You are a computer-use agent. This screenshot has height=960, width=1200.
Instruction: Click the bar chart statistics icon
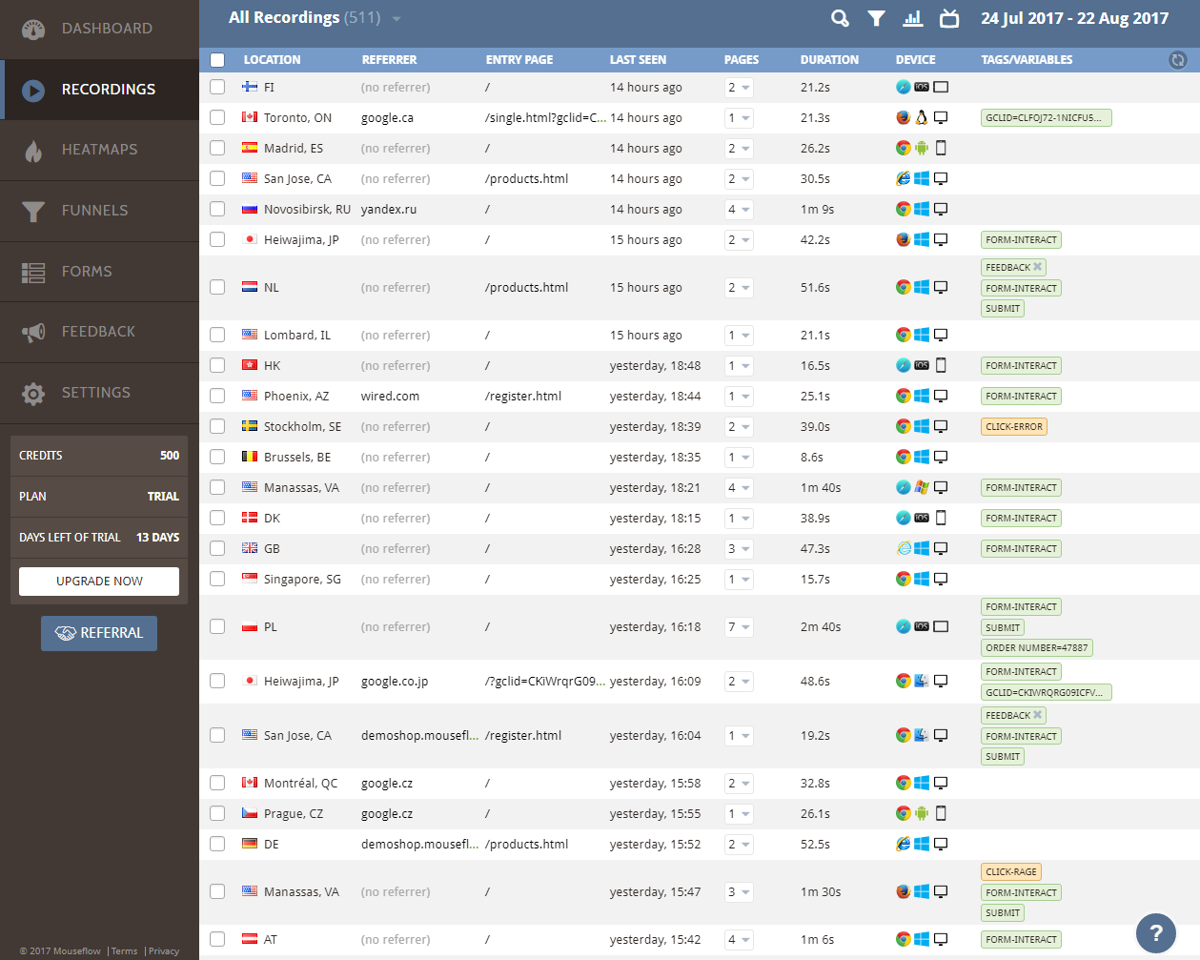pos(913,18)
